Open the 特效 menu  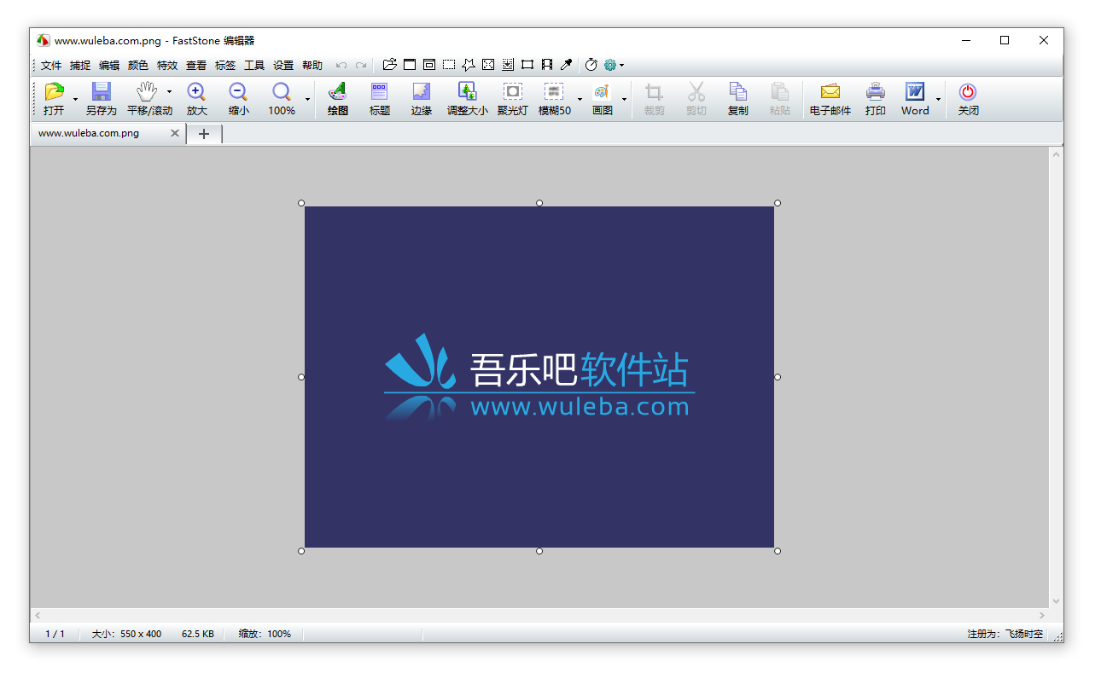coord(167,65)
